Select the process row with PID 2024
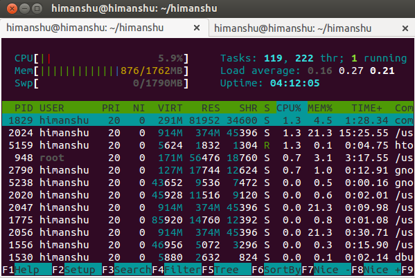This screenshot has width=415, height=278. (208, 133)
